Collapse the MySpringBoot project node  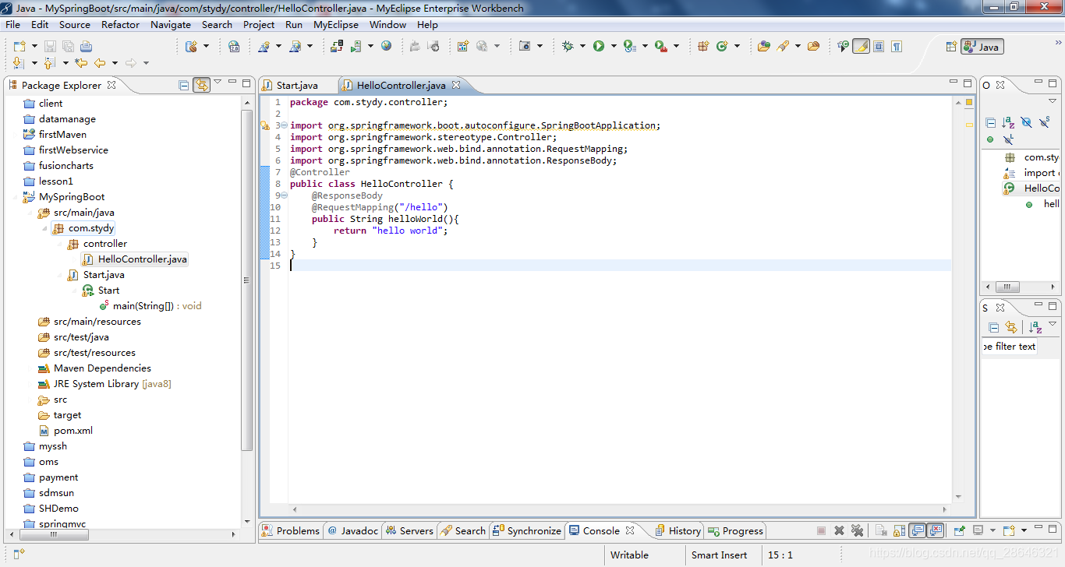[16, 197]
